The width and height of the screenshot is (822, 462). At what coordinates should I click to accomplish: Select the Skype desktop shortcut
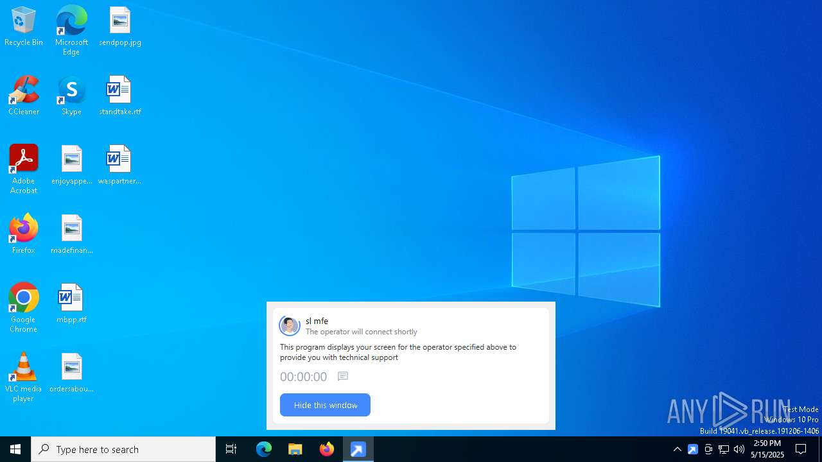click(71, 96)
